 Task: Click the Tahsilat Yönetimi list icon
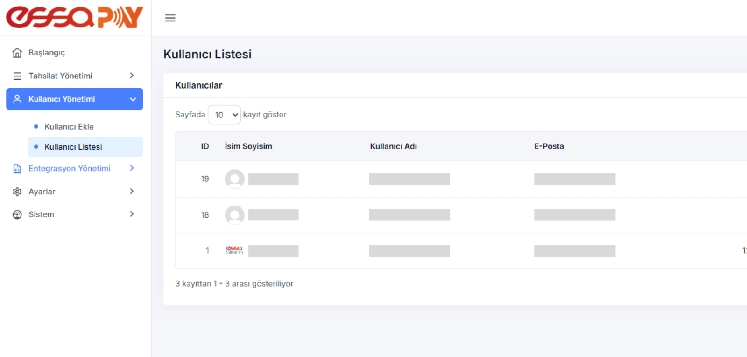(x=17, y=76)
